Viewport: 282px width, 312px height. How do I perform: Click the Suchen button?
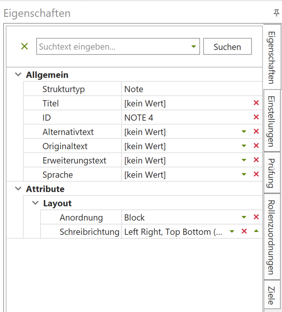point(227,46)
